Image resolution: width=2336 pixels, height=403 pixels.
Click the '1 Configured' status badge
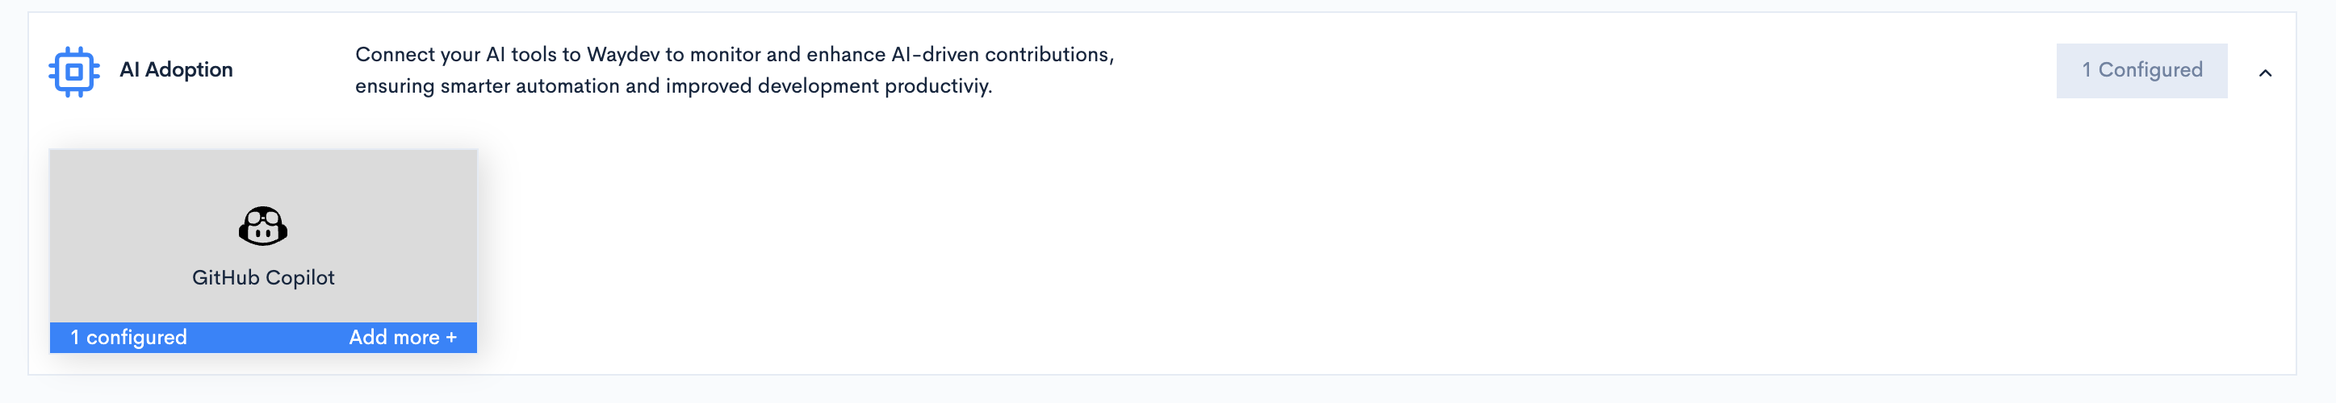pyautogui.click(x=2141, y=71)
